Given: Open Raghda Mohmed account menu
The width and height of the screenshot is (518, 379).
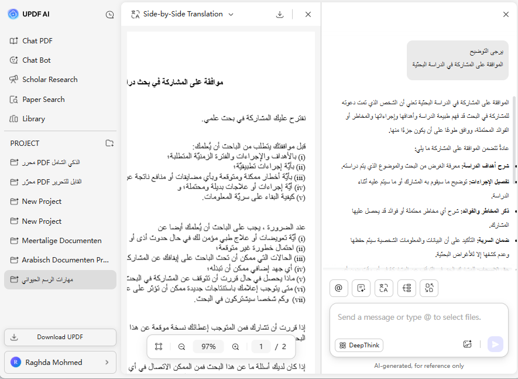Looking at the screenshot, I should click(60, 362).
